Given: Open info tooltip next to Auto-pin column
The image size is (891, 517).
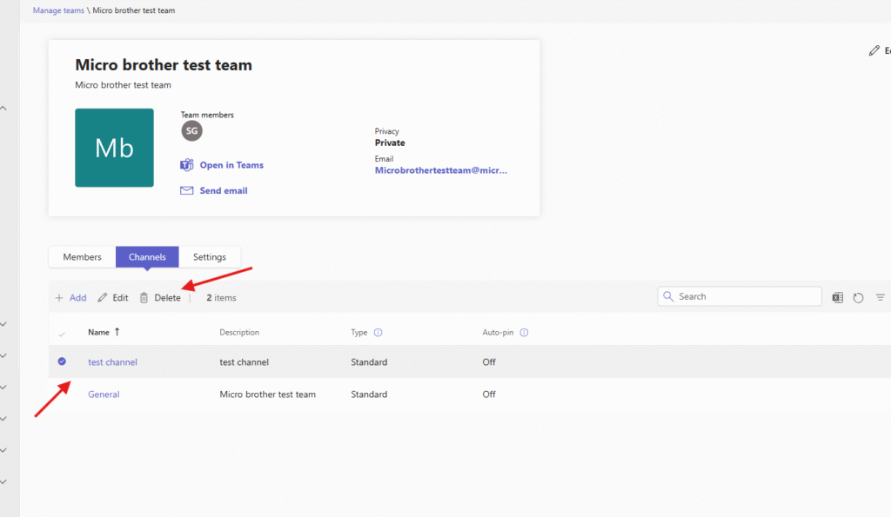Looking at the screenshot, I should click(524, 333).
